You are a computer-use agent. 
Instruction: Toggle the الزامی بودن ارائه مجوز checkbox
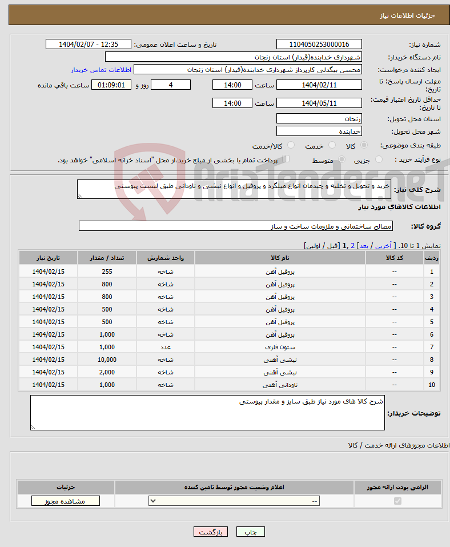(397, 501)
